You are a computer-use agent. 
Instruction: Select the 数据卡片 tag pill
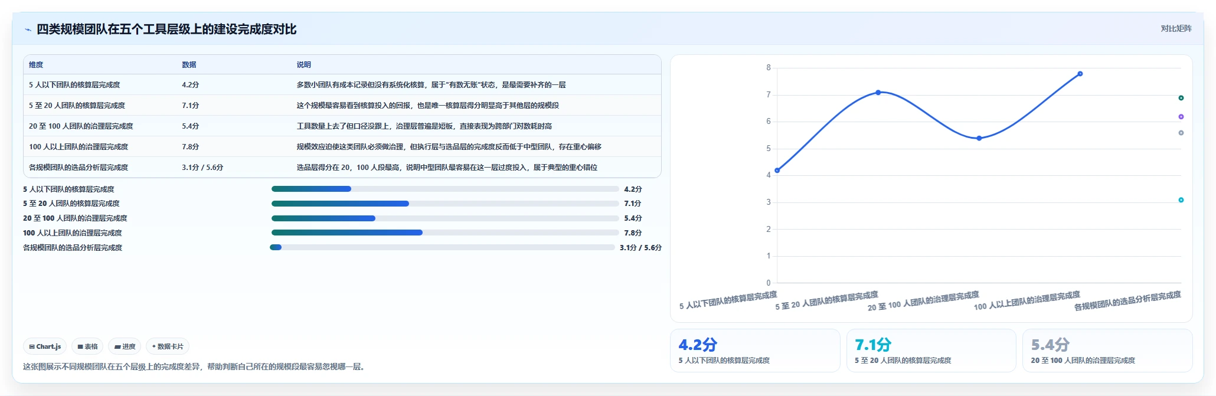[x=168, y=346]
